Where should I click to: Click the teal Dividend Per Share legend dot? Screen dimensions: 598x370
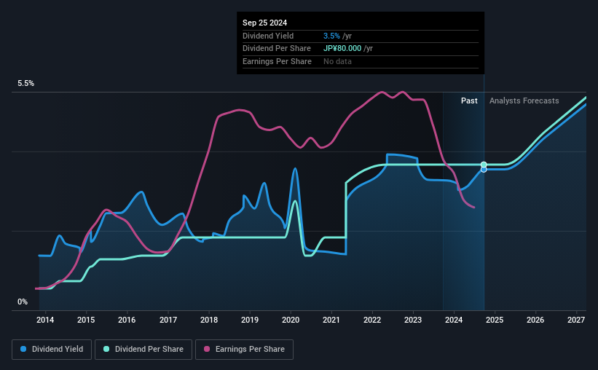[x=106, y=349]
